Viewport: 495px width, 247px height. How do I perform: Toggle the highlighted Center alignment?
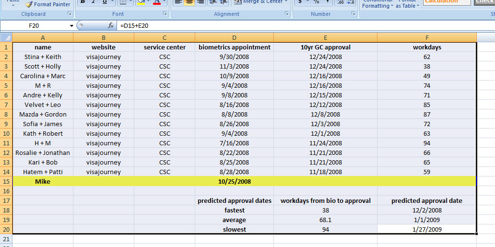click(x=189, y=2)
